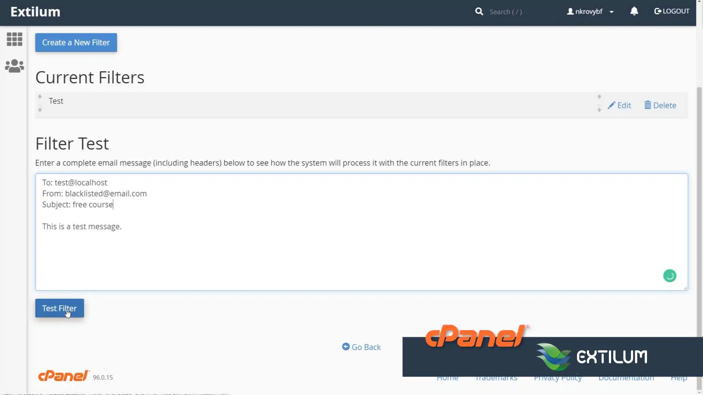Edit the Test filter
Screen dimensions: 703x395
620,105
